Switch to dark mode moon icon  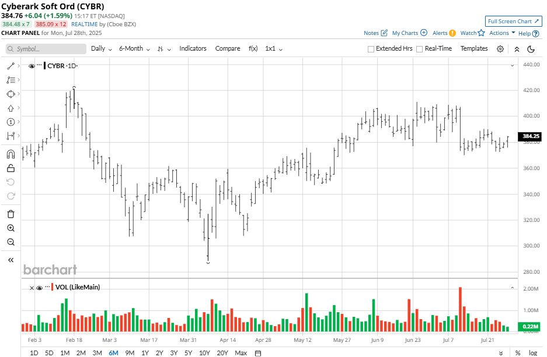tap(531, 49)
